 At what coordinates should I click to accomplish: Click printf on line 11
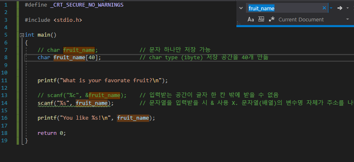[x=47, y=80]
